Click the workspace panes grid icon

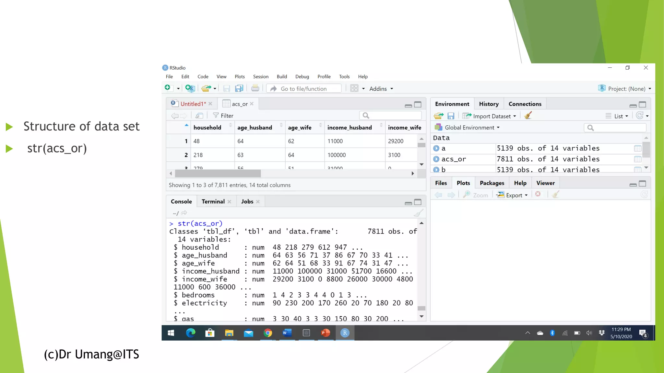[x=354, y=88]
